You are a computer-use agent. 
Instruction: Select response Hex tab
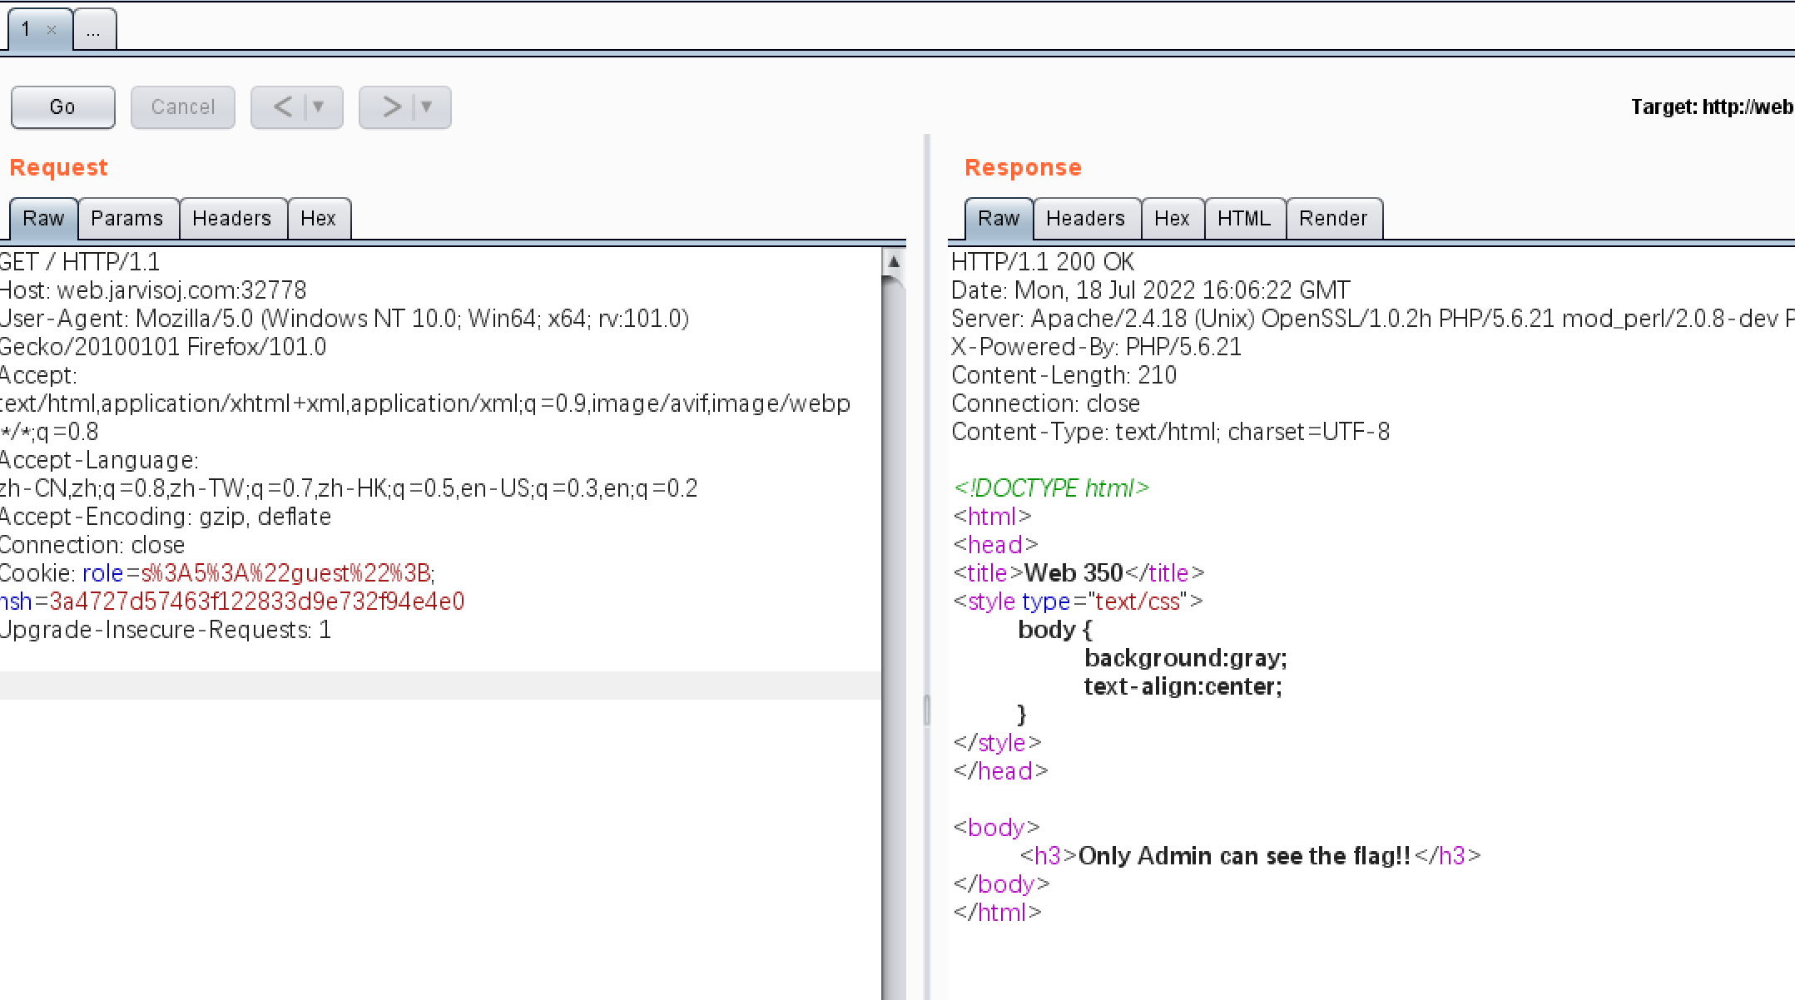click(x=1172, y=219)
